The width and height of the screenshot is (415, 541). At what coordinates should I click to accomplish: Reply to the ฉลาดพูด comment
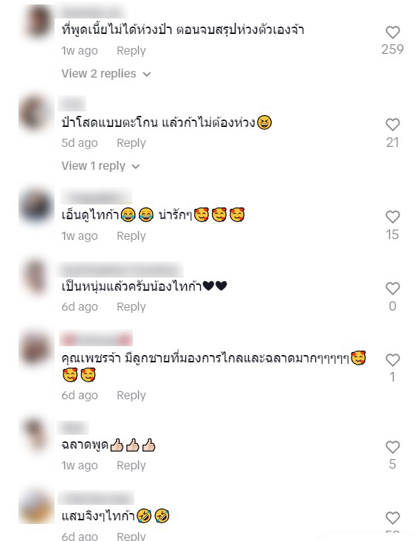pos(131,466)
